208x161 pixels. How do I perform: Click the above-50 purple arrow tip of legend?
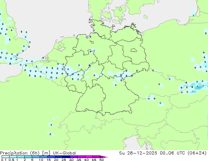point(104,157)
